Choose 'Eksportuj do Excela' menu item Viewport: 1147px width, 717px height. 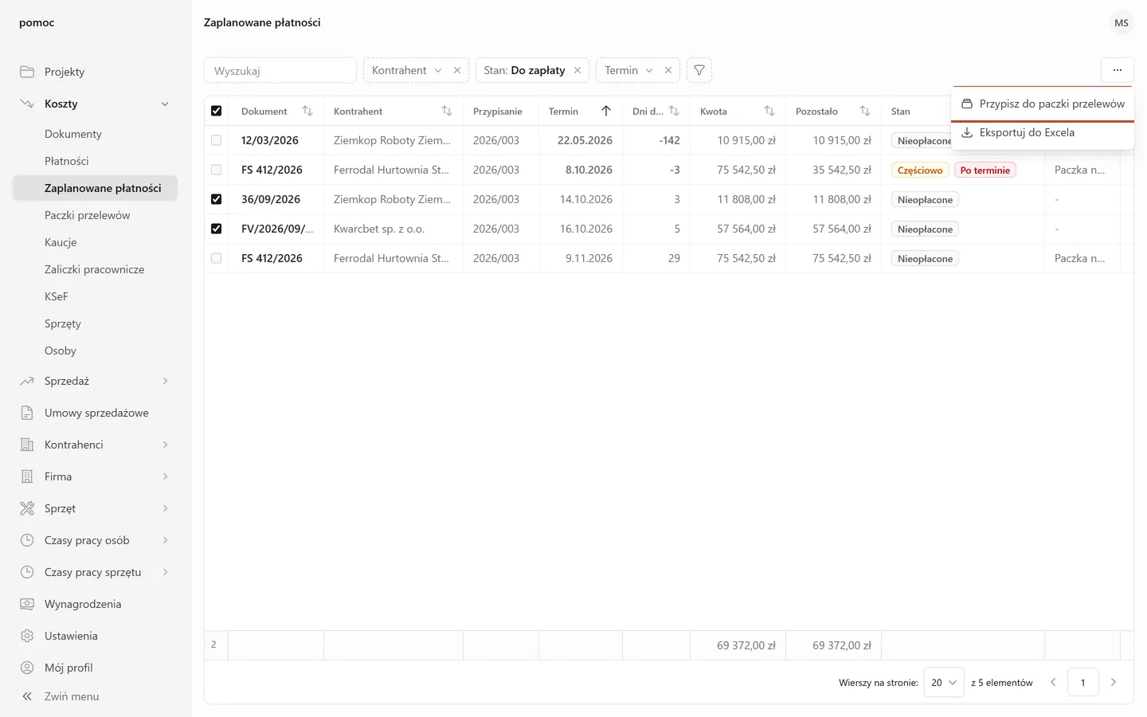click(1043, 132)
